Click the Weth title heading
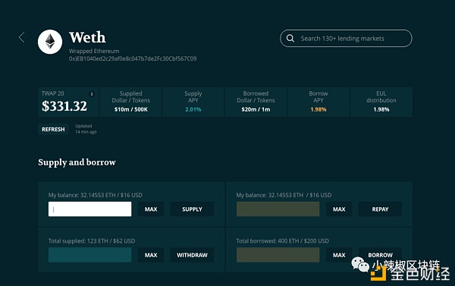The width and height of the screenshot is (455, 286). point(87,37)
